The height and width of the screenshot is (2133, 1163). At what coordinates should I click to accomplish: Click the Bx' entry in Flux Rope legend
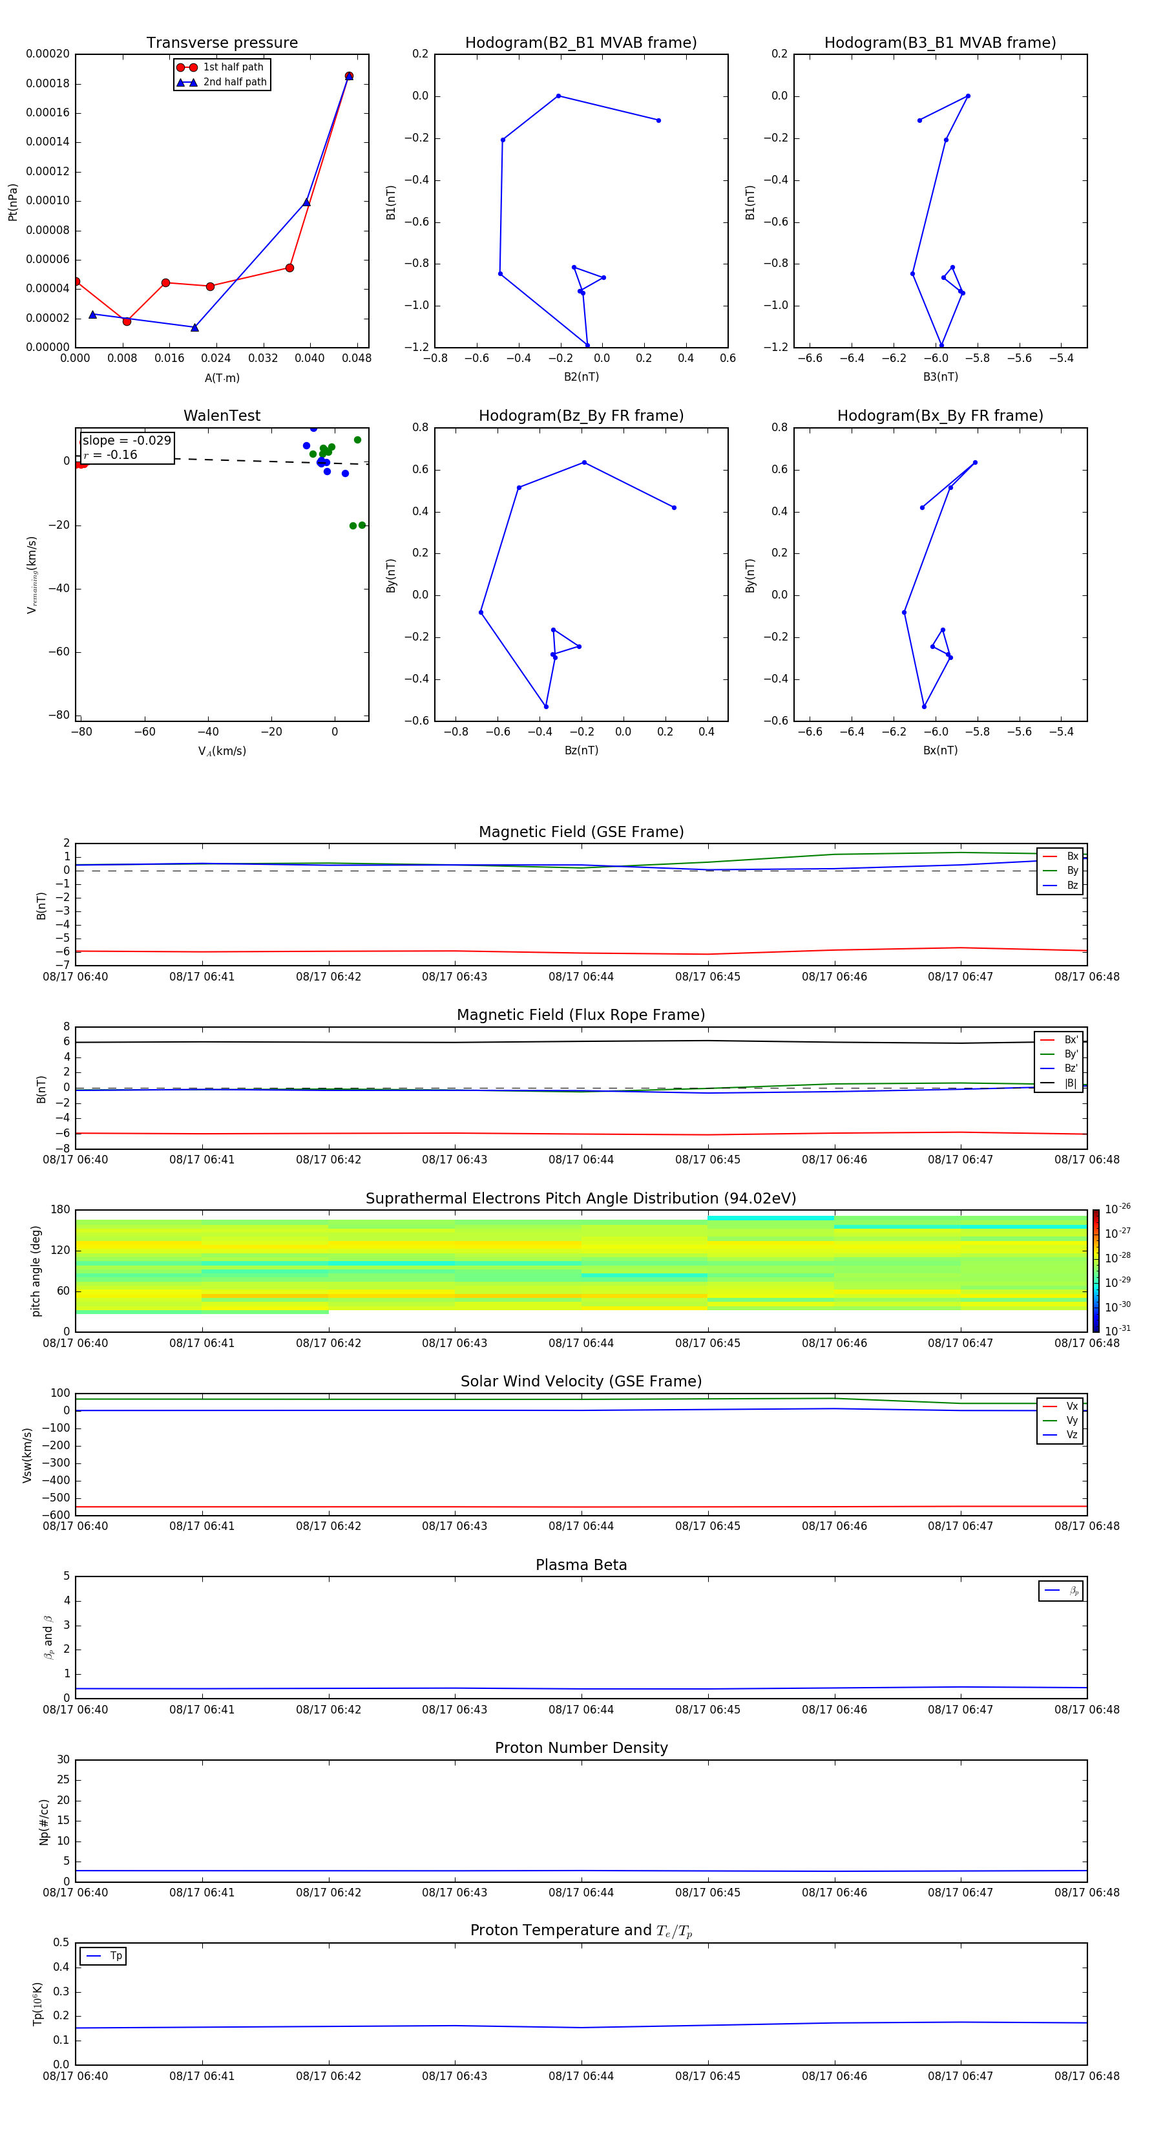coord(1059,1040)
